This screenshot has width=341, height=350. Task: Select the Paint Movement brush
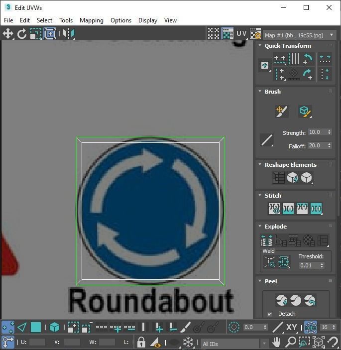[x=282, y=111]
